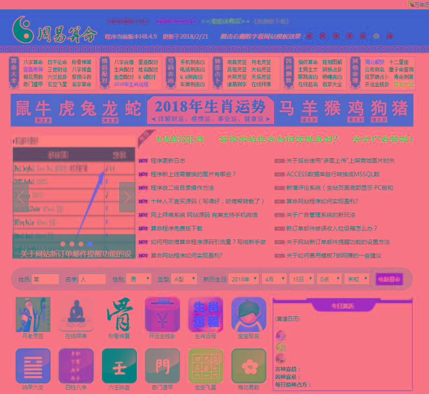
Task: Select the 玄空飞星 flying star grid icon
Action: (205, 366)
